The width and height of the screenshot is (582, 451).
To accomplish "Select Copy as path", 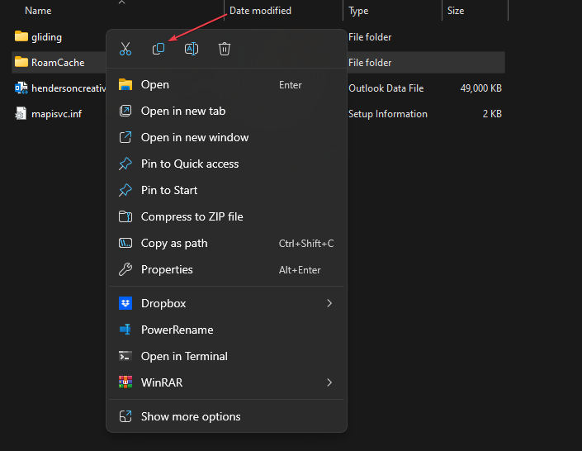I will click(174, 243).
